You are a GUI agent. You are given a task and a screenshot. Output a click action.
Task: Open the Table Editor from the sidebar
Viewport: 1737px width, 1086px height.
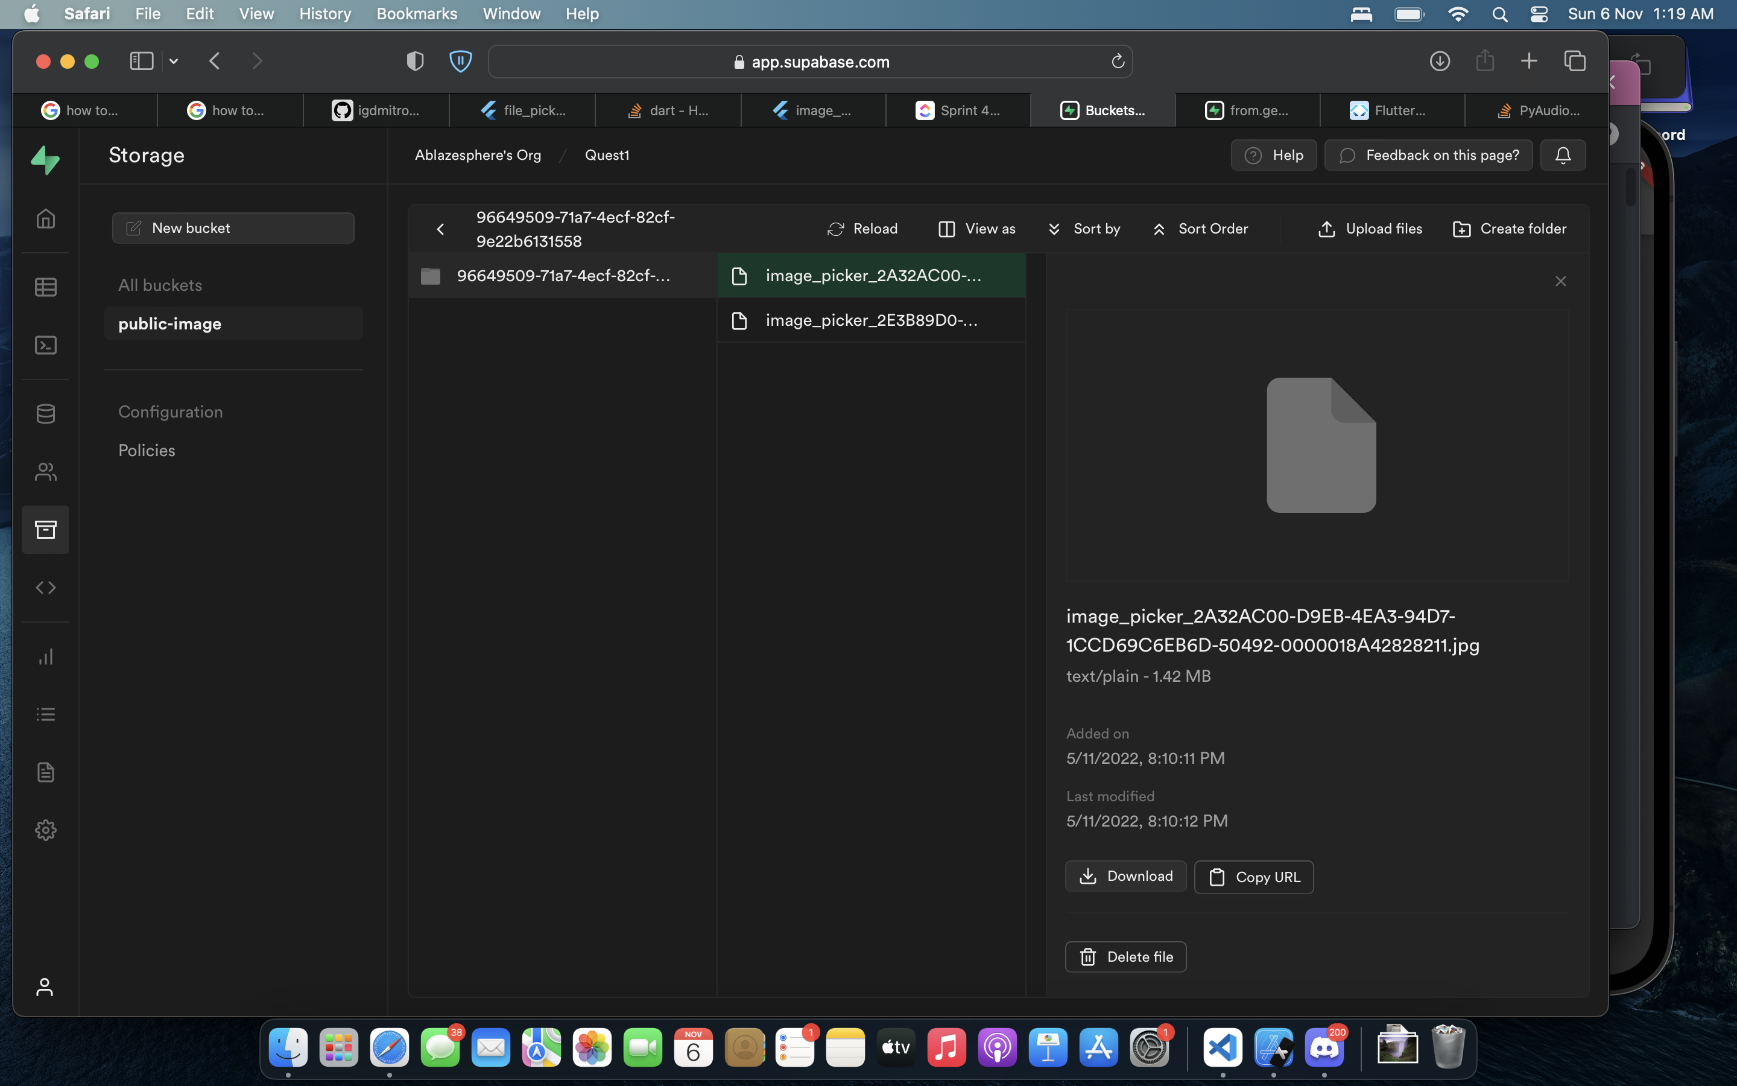click(45, 287)
